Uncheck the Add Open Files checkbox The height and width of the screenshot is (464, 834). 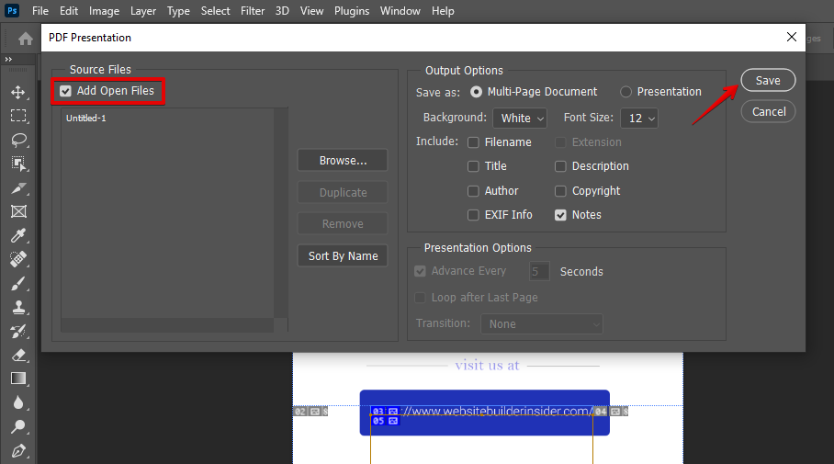pos(66,91)
